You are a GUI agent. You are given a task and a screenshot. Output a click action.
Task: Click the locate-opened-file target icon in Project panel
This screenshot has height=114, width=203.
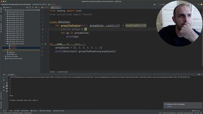click(x=27, y=8)
